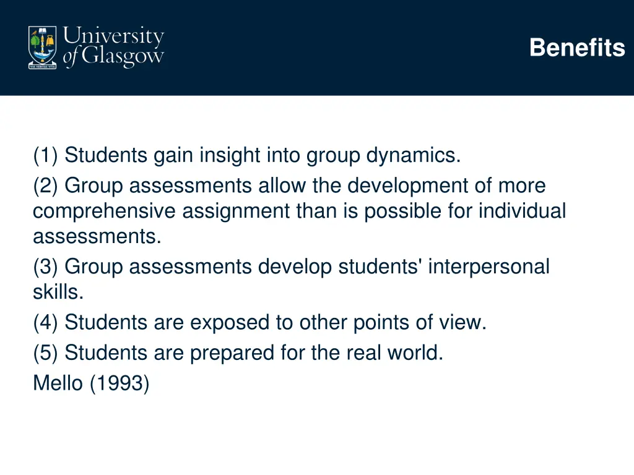Click the '(5)' list number
Image resolution: width=634 pixels, height=475 pixels.
click(46, 353)
